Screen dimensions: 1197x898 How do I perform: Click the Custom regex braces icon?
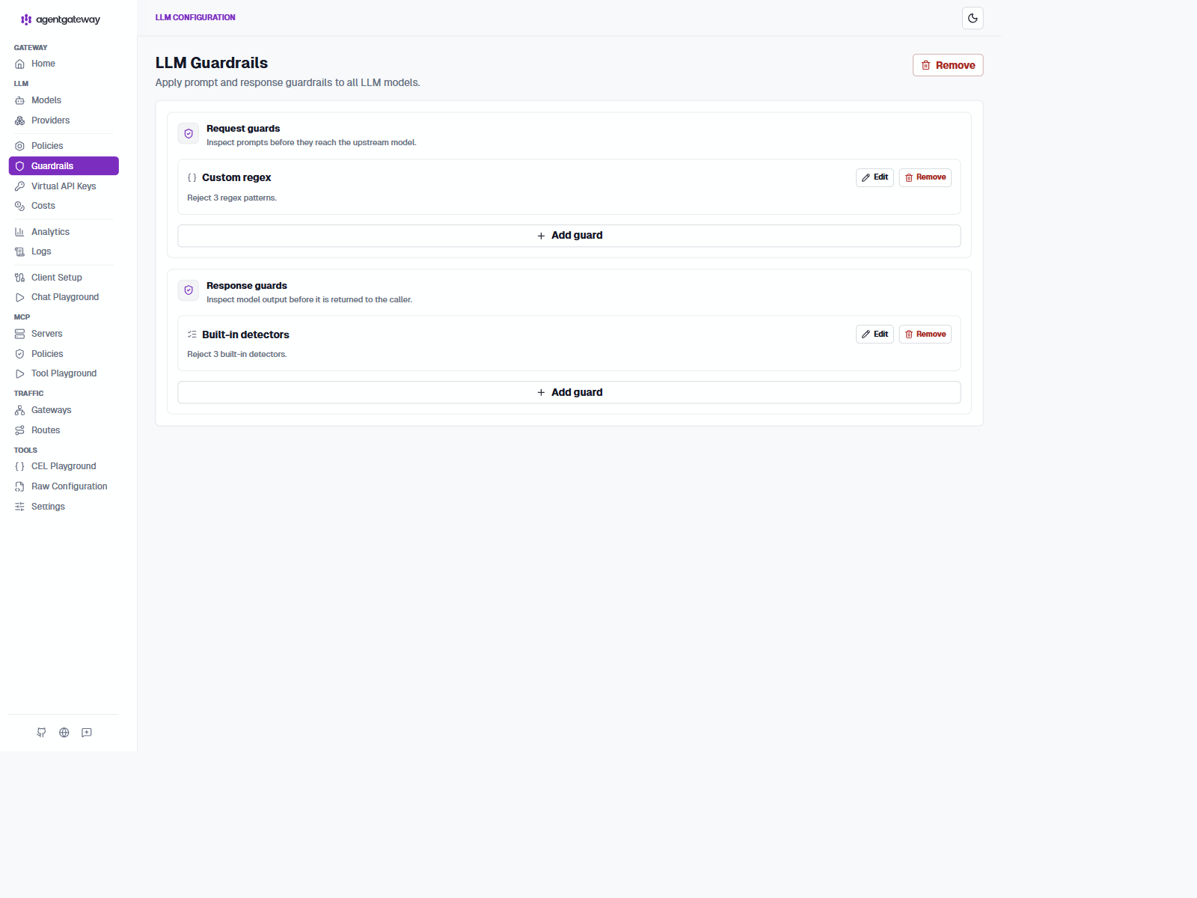click(x=192, y=178)
